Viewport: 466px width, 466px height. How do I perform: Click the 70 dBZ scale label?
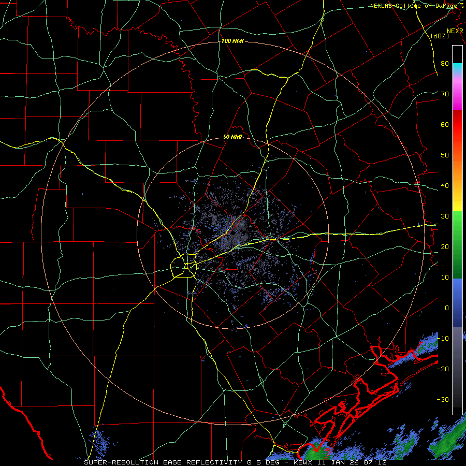tap(445, 94)
